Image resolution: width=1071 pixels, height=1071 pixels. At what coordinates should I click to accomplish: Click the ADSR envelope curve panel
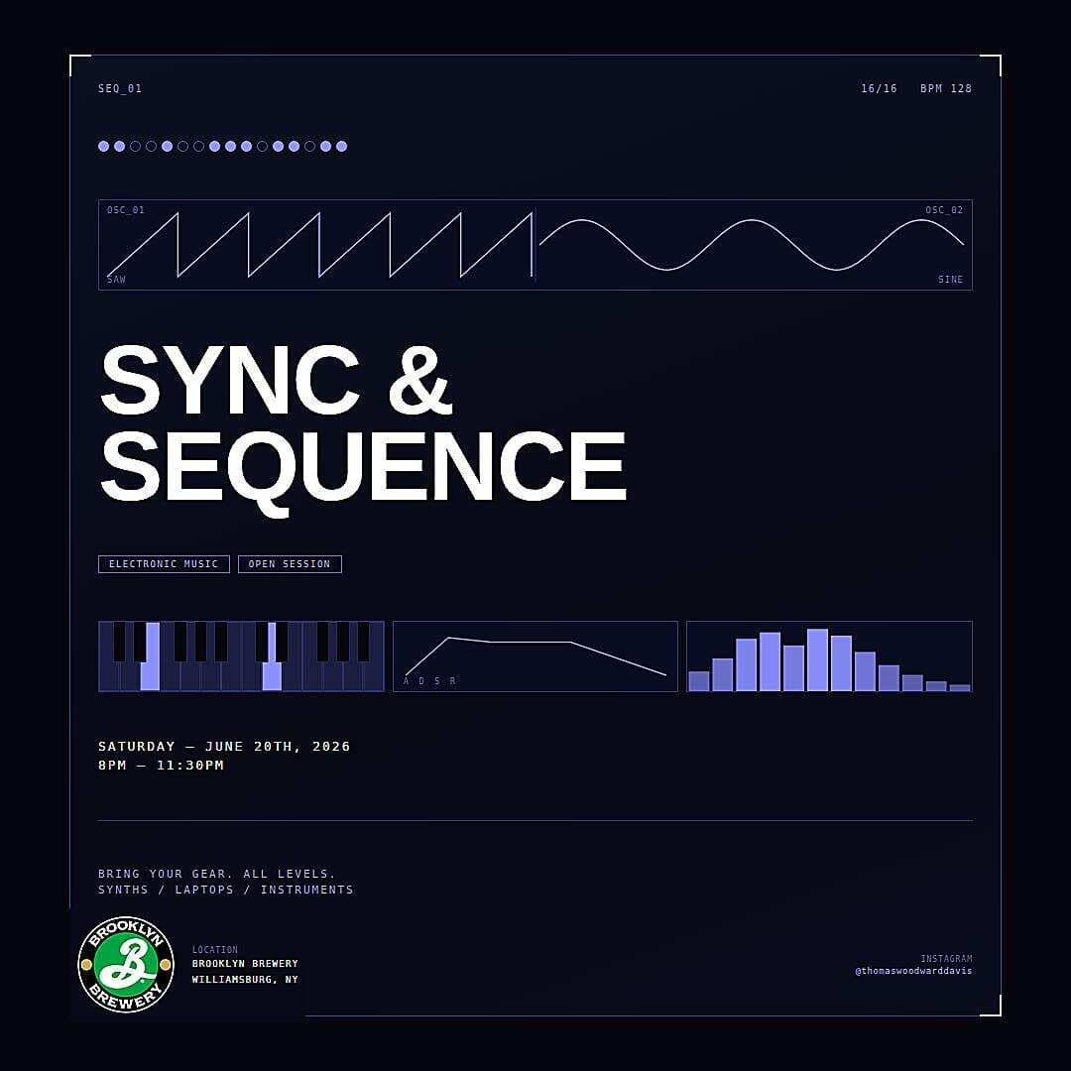pyautogui.click(x=535, y=656)
